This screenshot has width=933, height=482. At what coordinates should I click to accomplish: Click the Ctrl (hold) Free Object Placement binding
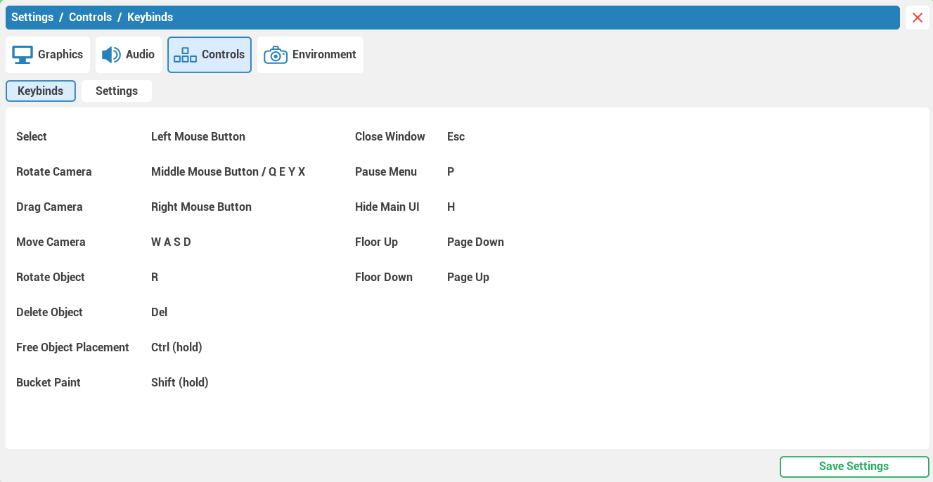(176, 347)
